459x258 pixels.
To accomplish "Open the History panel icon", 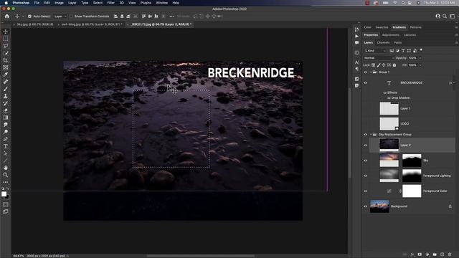I will 356,29.
